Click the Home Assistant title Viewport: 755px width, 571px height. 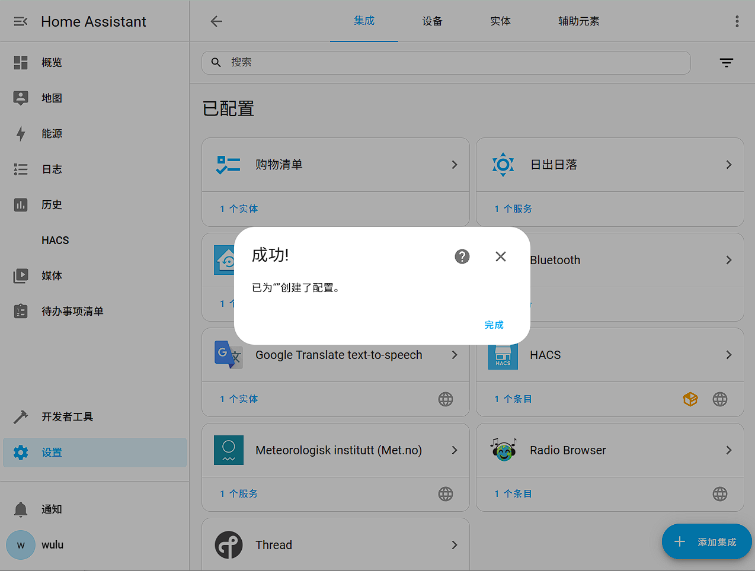pyautogui.click(x=94, y=21)
